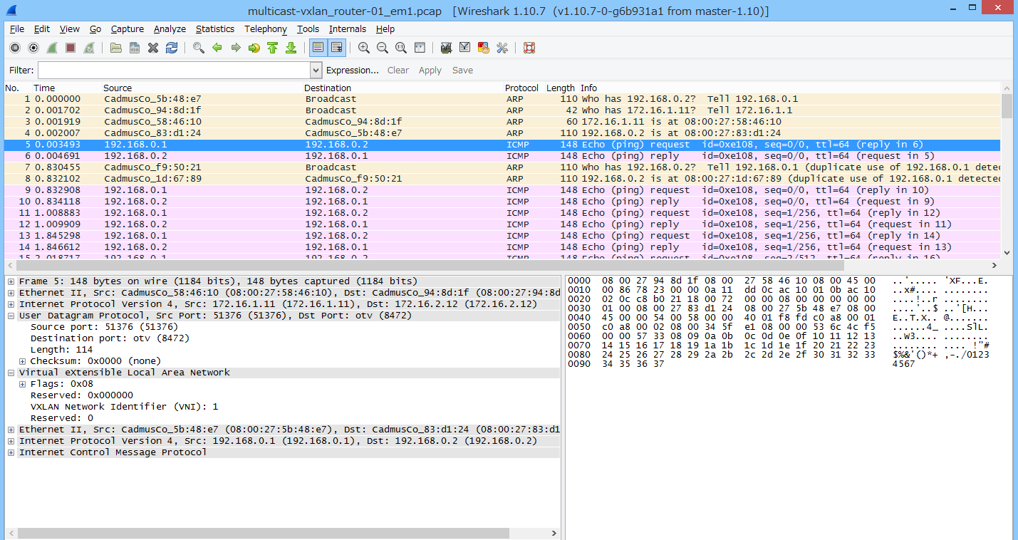Edit display filters from toolbar

465,48
